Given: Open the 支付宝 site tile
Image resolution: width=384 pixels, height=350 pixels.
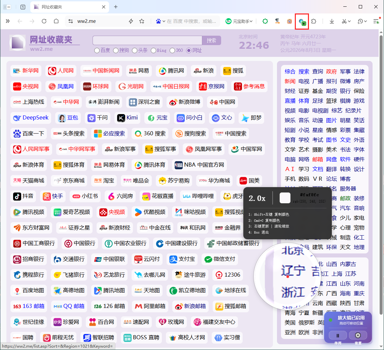Looking at the screenshot, I should 182,259.
